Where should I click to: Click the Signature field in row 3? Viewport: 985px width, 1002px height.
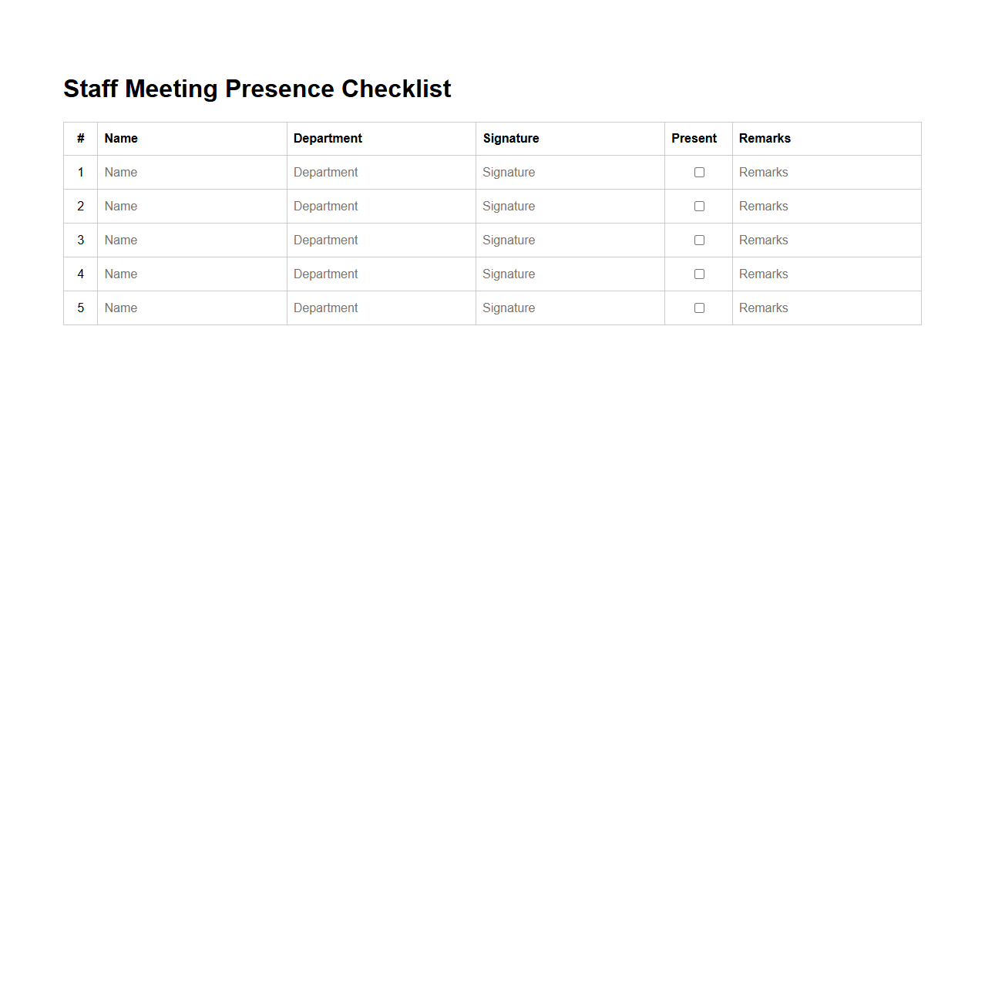click(570, 240)
